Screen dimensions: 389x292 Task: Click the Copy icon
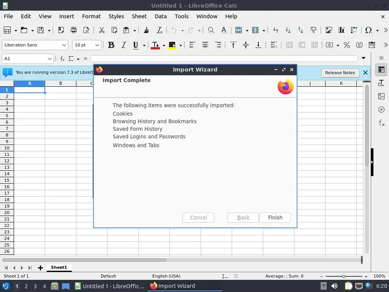coord(114,30)
